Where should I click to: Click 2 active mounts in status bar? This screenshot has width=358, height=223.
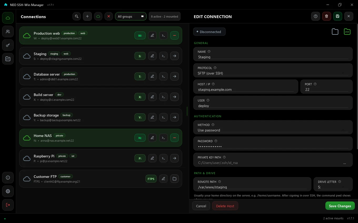[333, 218]
